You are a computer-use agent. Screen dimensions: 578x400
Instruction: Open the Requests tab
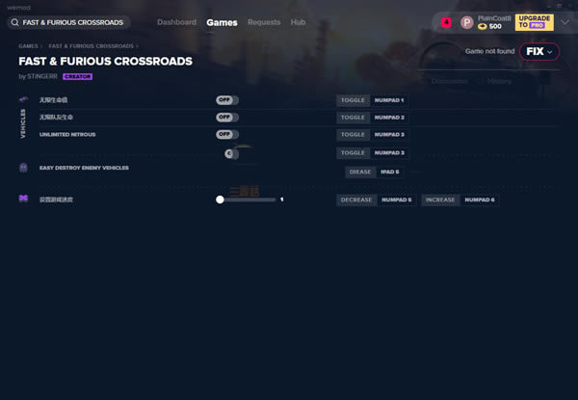[264, 22]
